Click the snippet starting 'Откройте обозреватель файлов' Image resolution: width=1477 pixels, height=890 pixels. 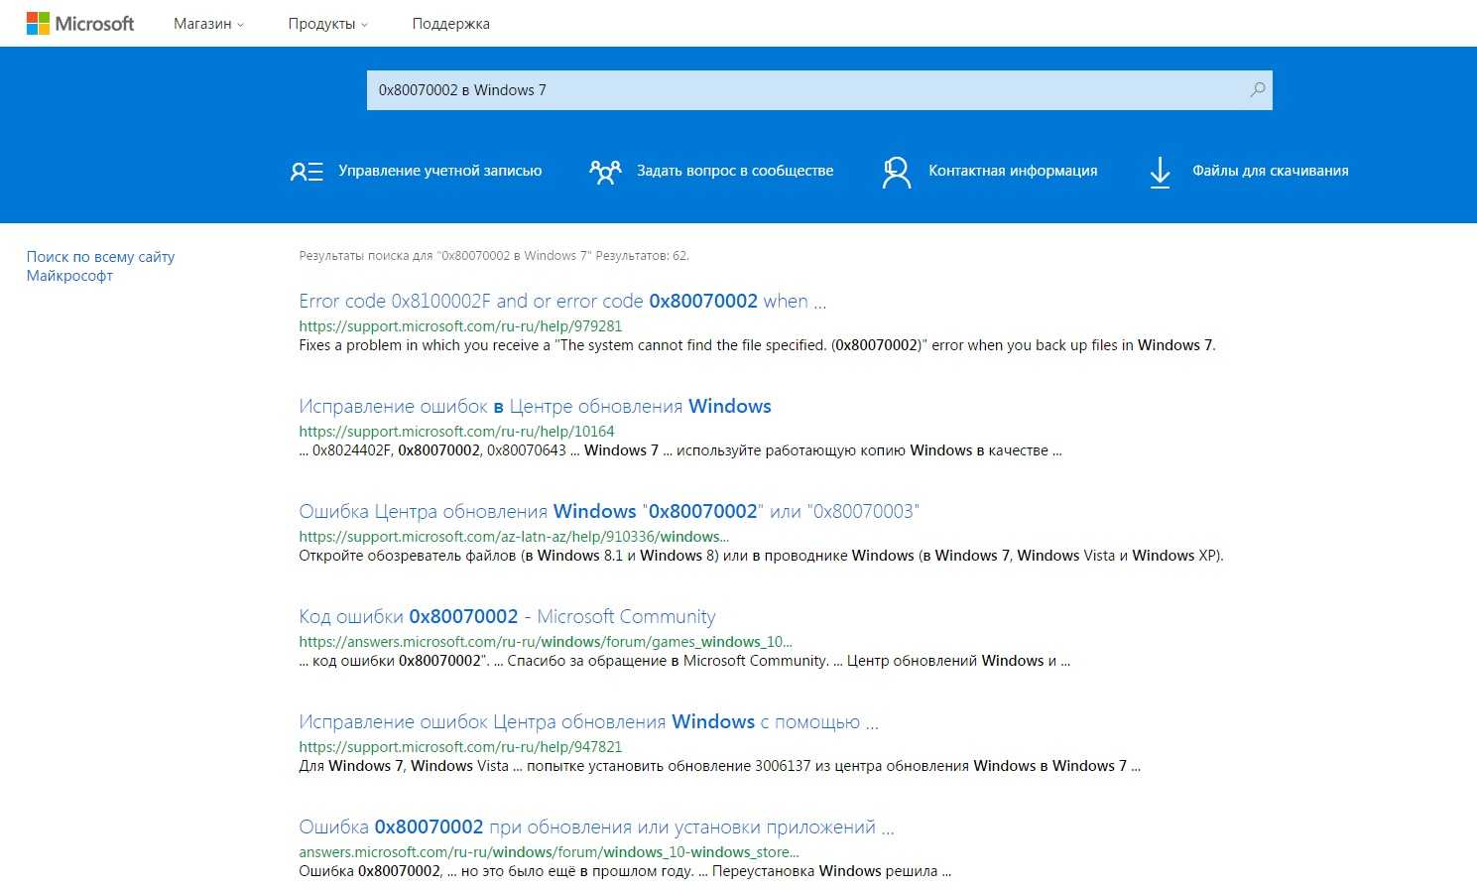(761, 556)
